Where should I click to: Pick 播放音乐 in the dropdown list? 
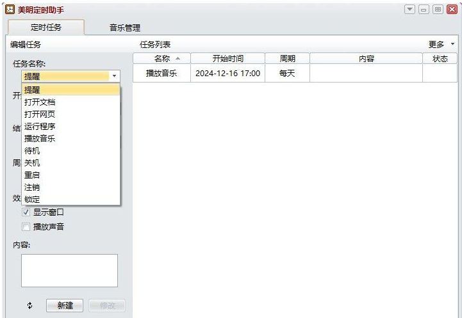(x=70, y=139)
